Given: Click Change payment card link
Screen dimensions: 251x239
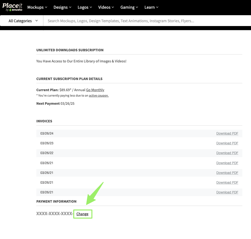Looking at the screenshot, I should click(x=82, y=214).
